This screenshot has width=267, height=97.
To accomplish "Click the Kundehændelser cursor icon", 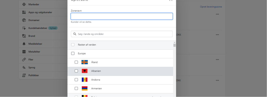I will (24, 28).
